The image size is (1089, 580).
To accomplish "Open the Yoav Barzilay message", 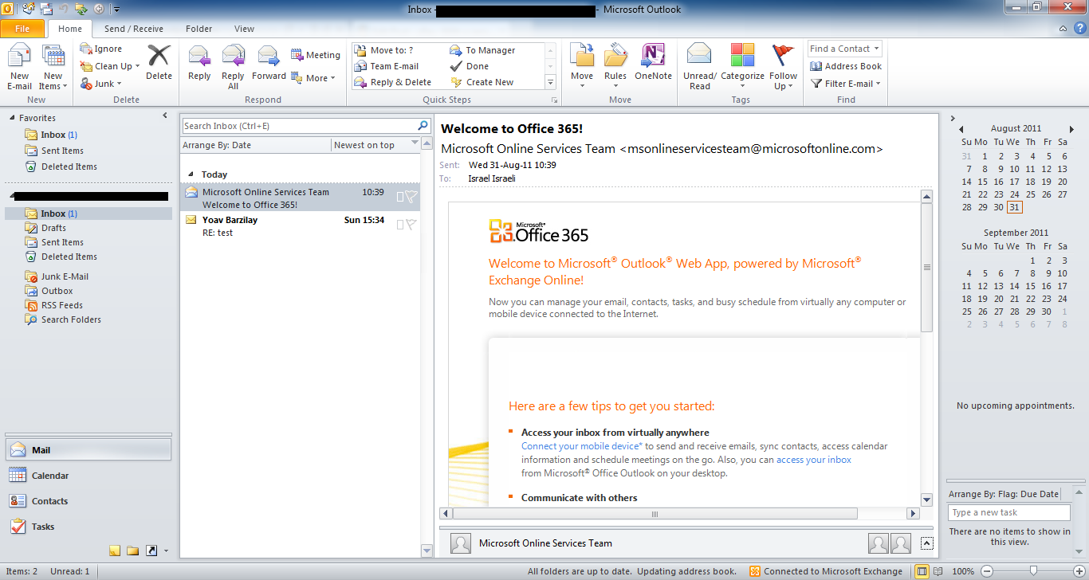I will click(x=300, y=226).
